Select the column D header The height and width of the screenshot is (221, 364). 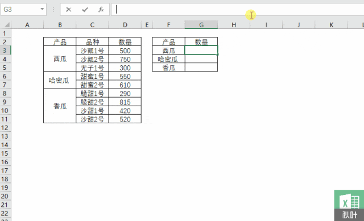coord(125,25)
